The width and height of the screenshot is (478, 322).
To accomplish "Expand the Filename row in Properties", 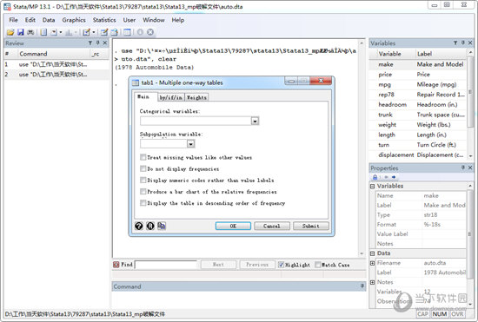I will pyautogui.click(x=372, y=263).
